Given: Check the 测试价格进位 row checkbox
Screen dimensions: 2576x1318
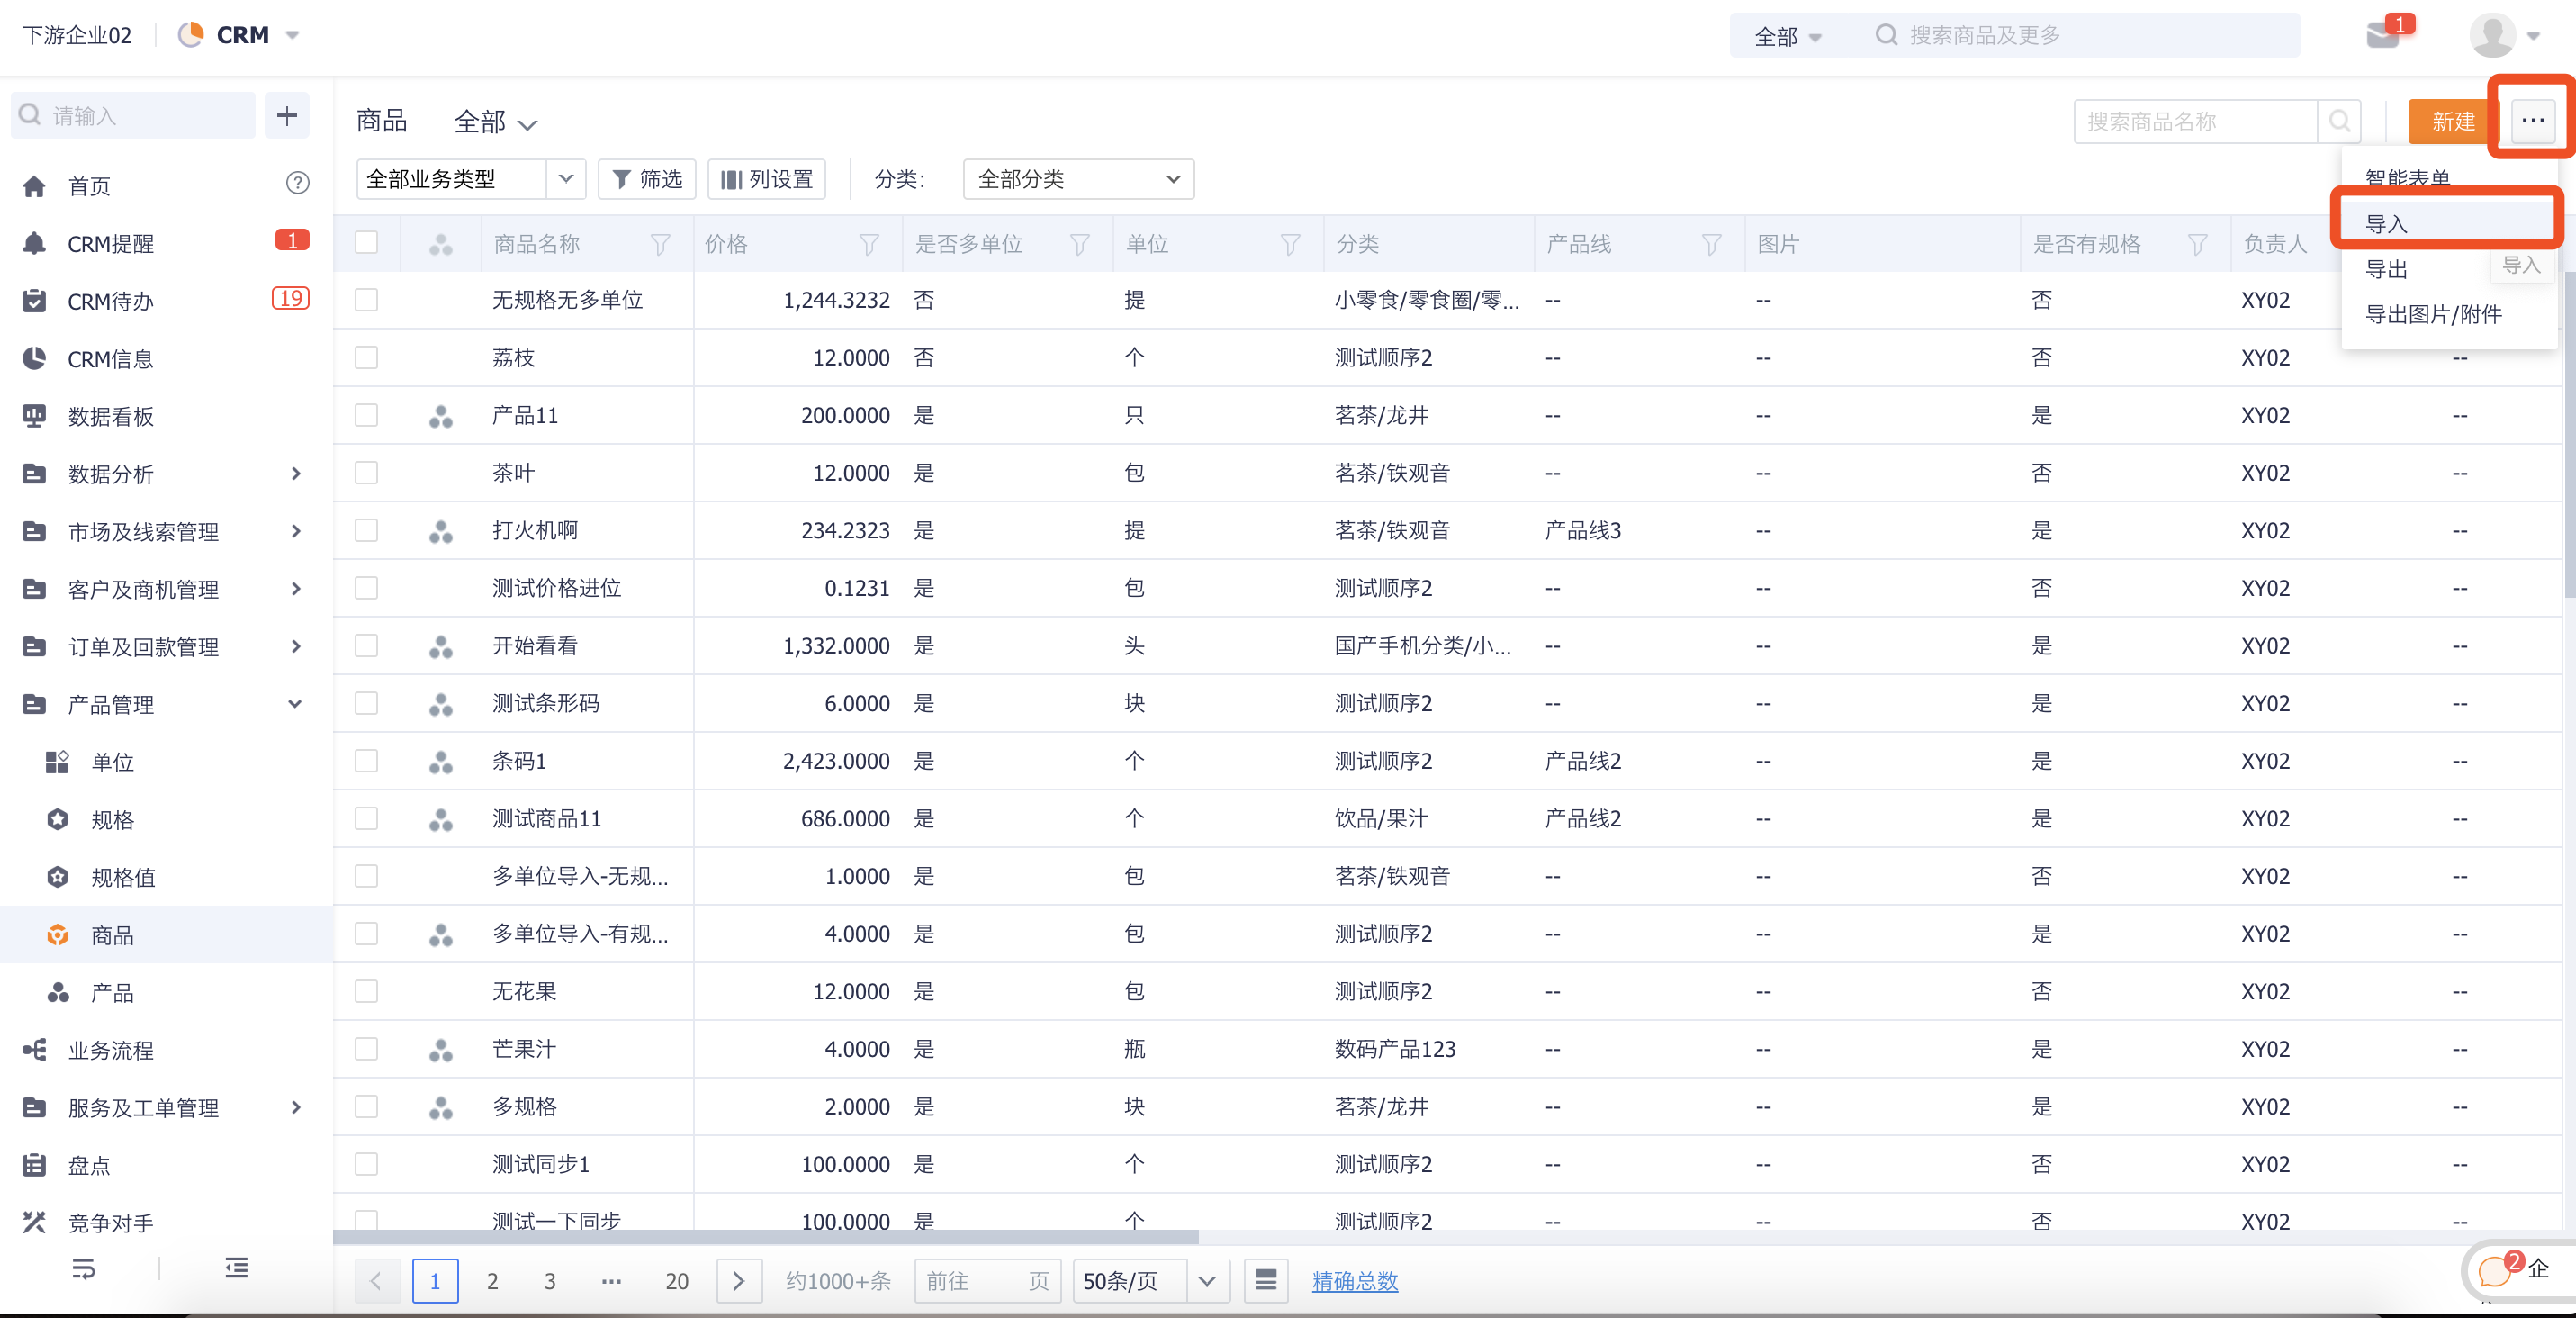Looking at the screenshot, I should click(x=366, y=588).
